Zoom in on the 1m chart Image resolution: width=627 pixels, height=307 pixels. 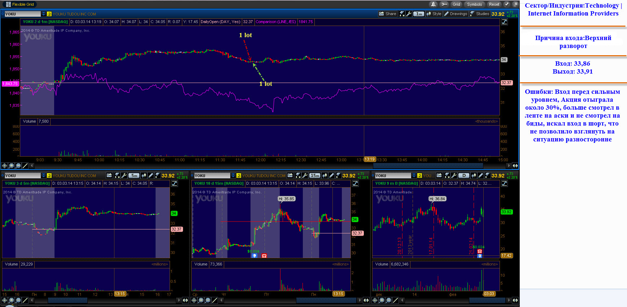coord(11,166)
